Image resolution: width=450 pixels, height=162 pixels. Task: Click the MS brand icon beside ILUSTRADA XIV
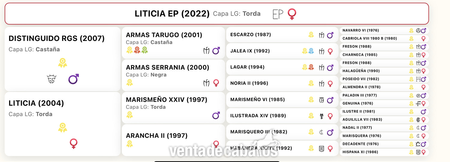coord(322,116)
